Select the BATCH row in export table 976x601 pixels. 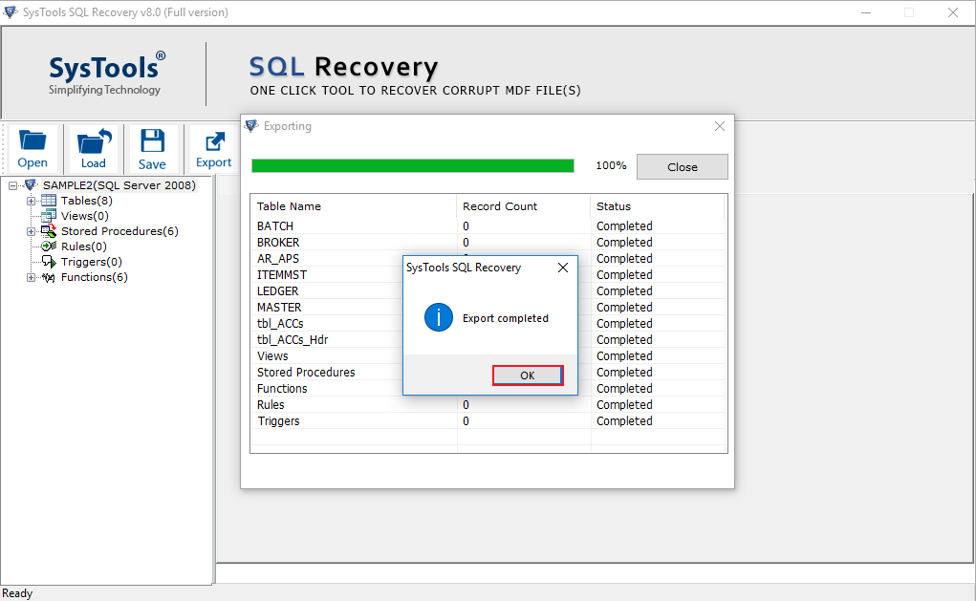(x=488, y=225)
